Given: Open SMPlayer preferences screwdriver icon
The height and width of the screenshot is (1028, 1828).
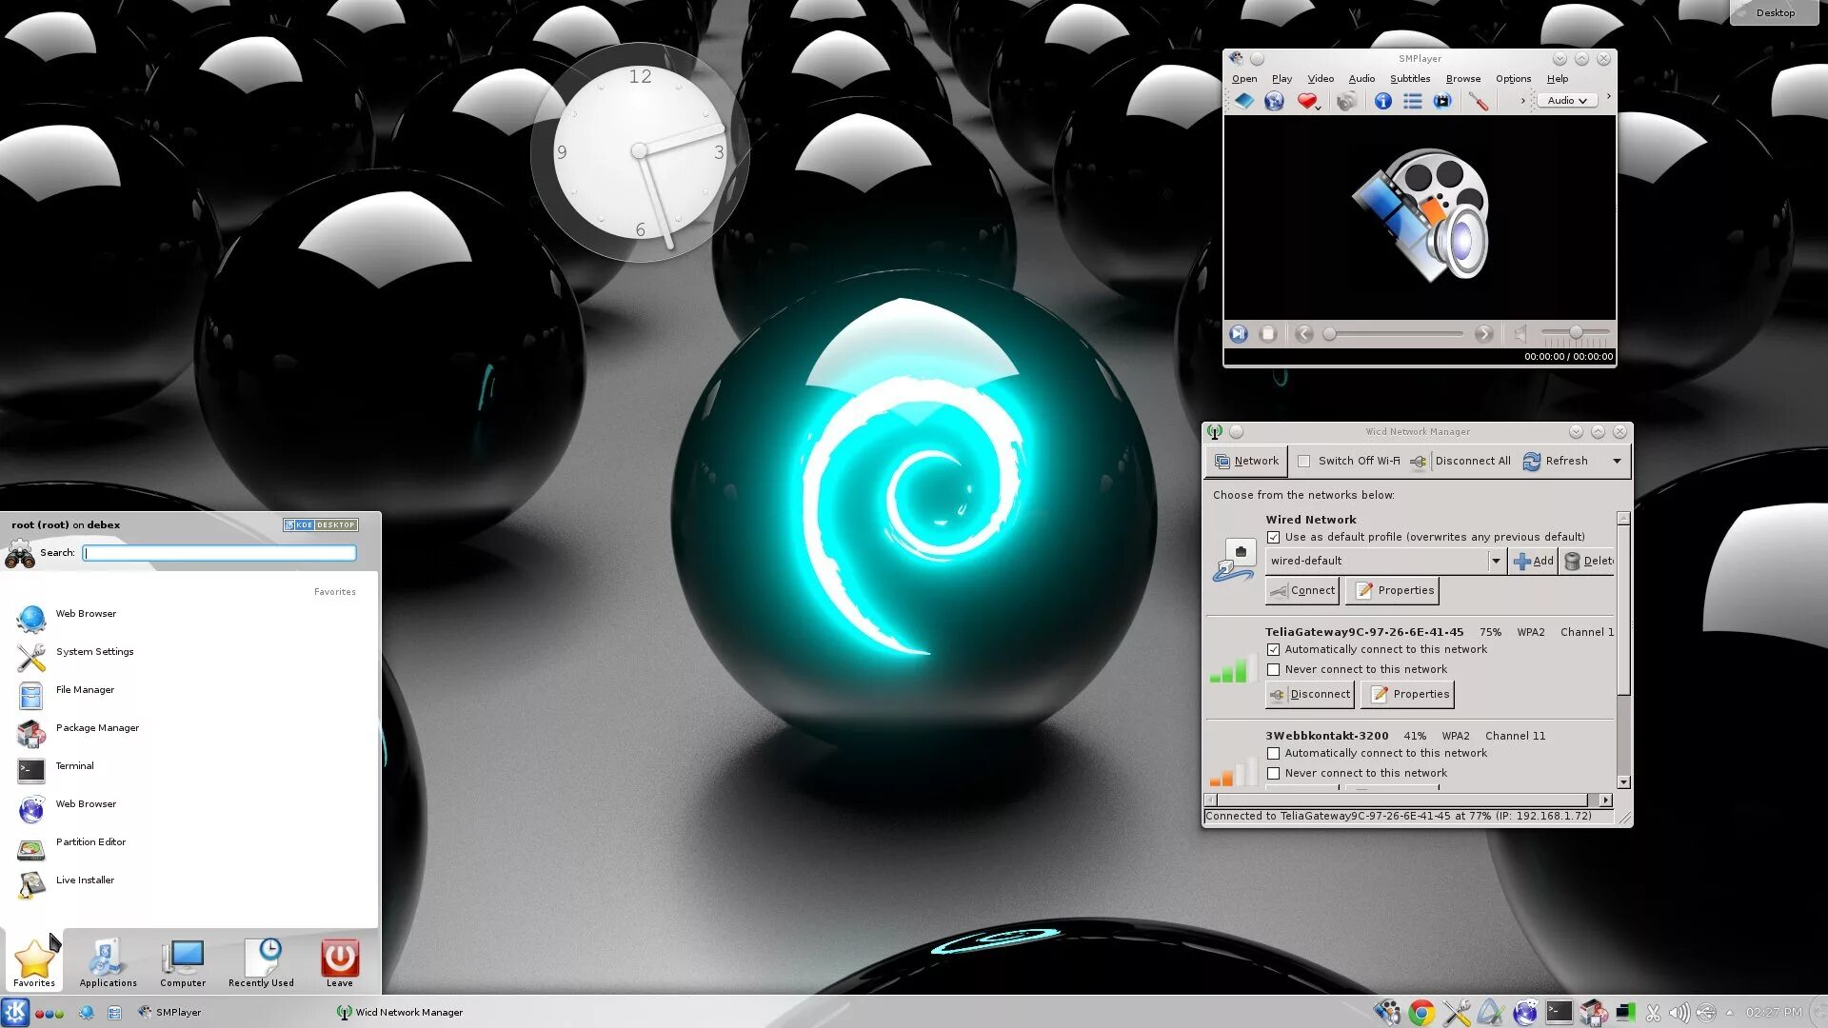Looking at the screenshot, I should pyautogui.click(x=1479, y=101).
